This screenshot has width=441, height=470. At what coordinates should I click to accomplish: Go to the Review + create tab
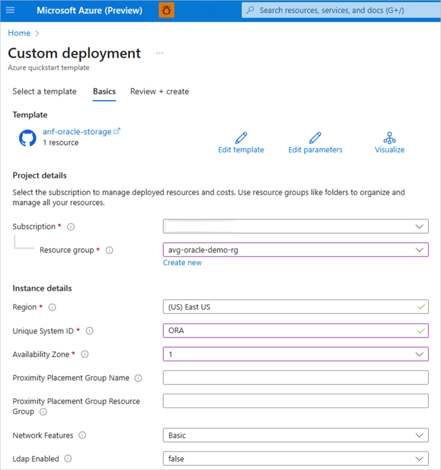(159, 92)
